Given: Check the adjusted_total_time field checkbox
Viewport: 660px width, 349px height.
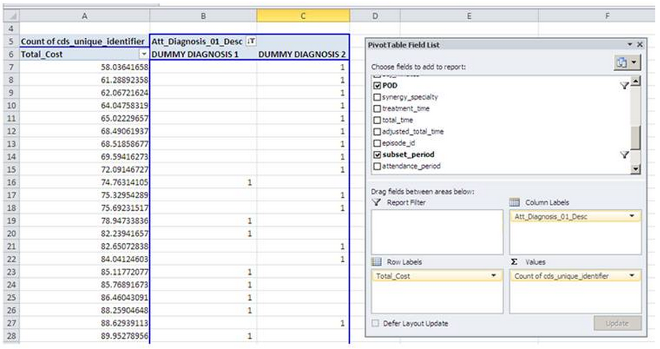Looking at the screenshot, I should click(x=377, y=132).
